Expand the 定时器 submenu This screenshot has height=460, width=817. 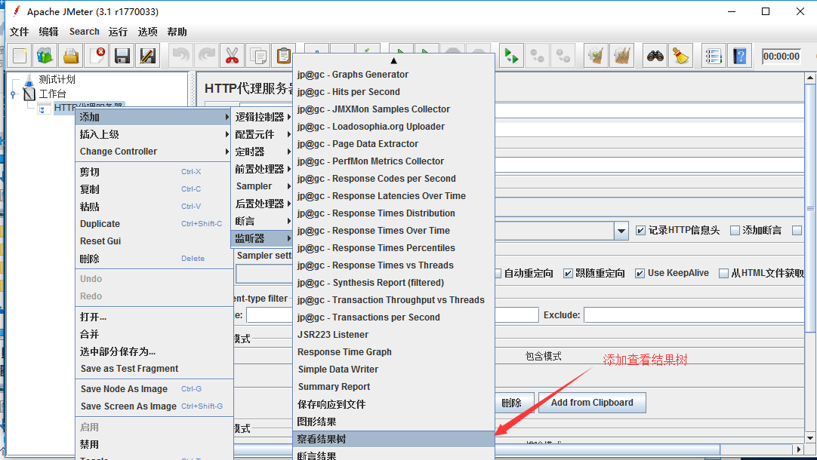click(x=262, y=152)
